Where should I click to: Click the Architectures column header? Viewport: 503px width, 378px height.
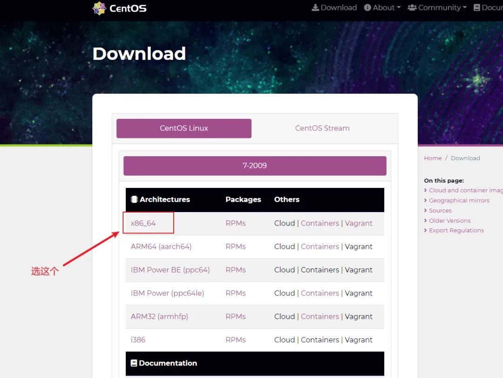160,199
